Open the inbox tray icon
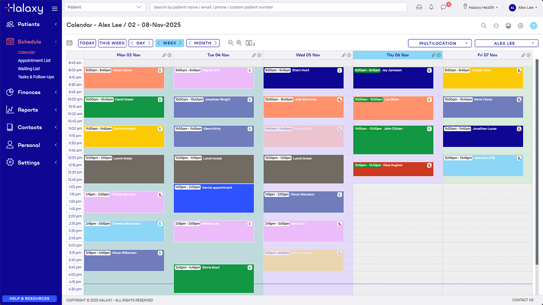543x305 pixels. click(419, 7)
